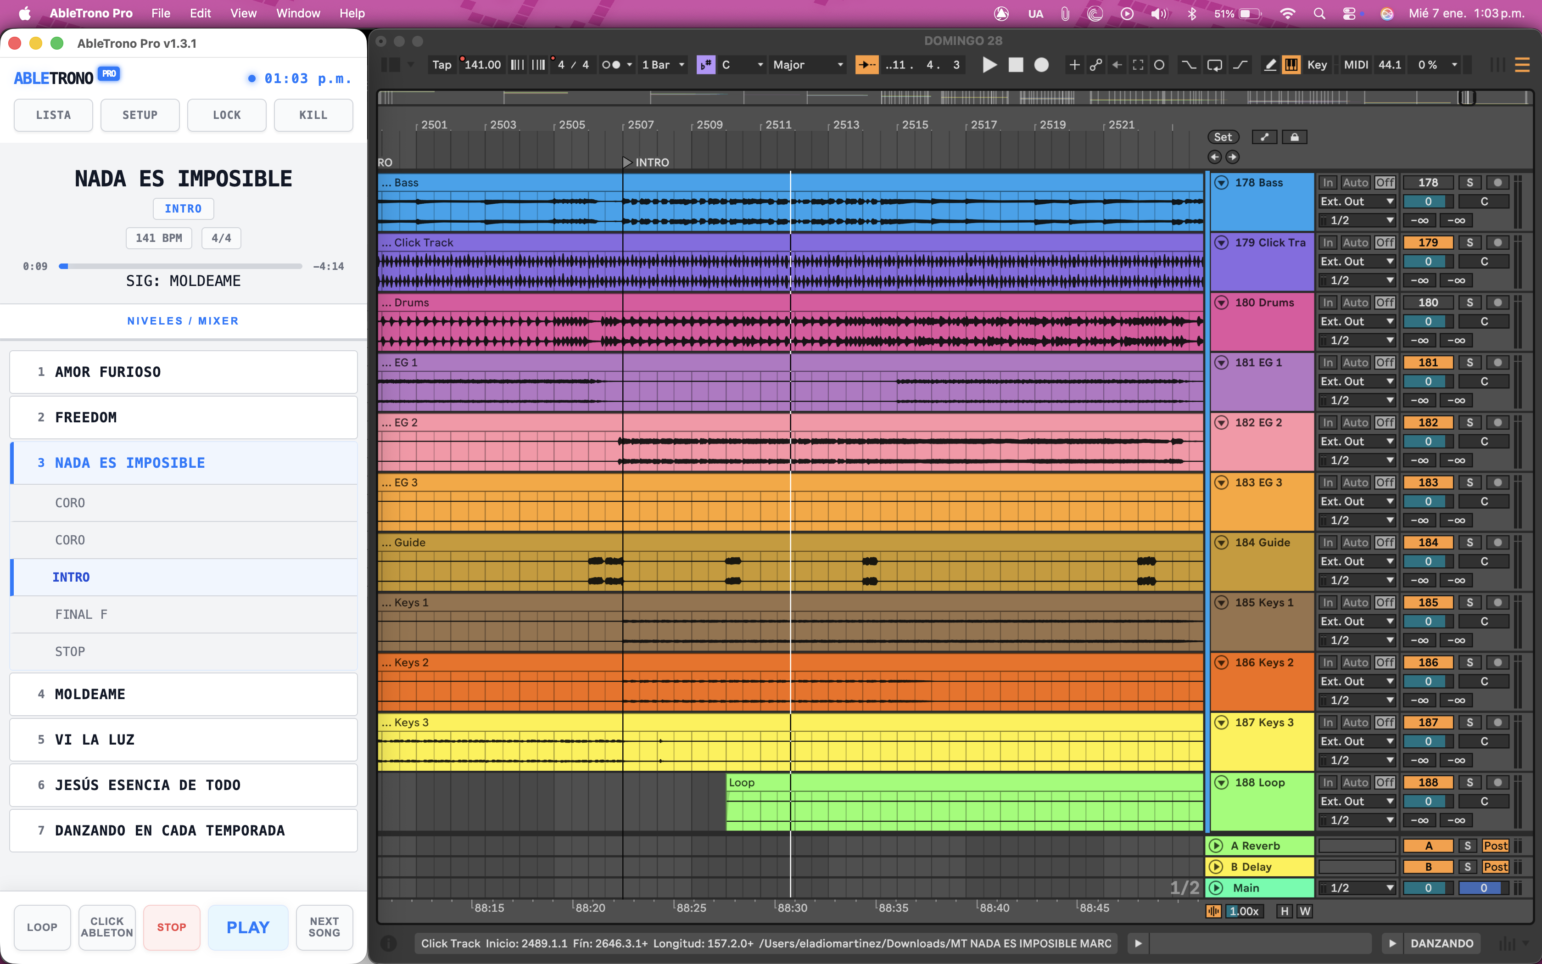This screenshot has height=964, width=1542.
Task: Solo the 180 Drums track
Action: point(1469,302)
